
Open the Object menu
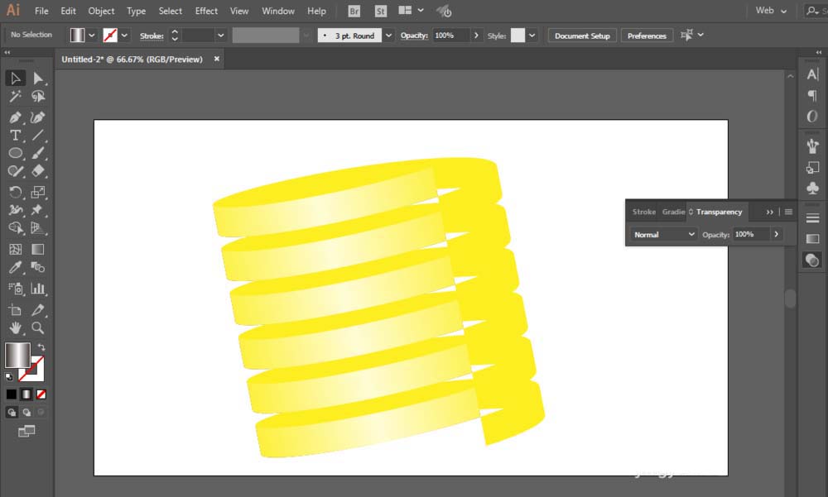tap(101, 11)
